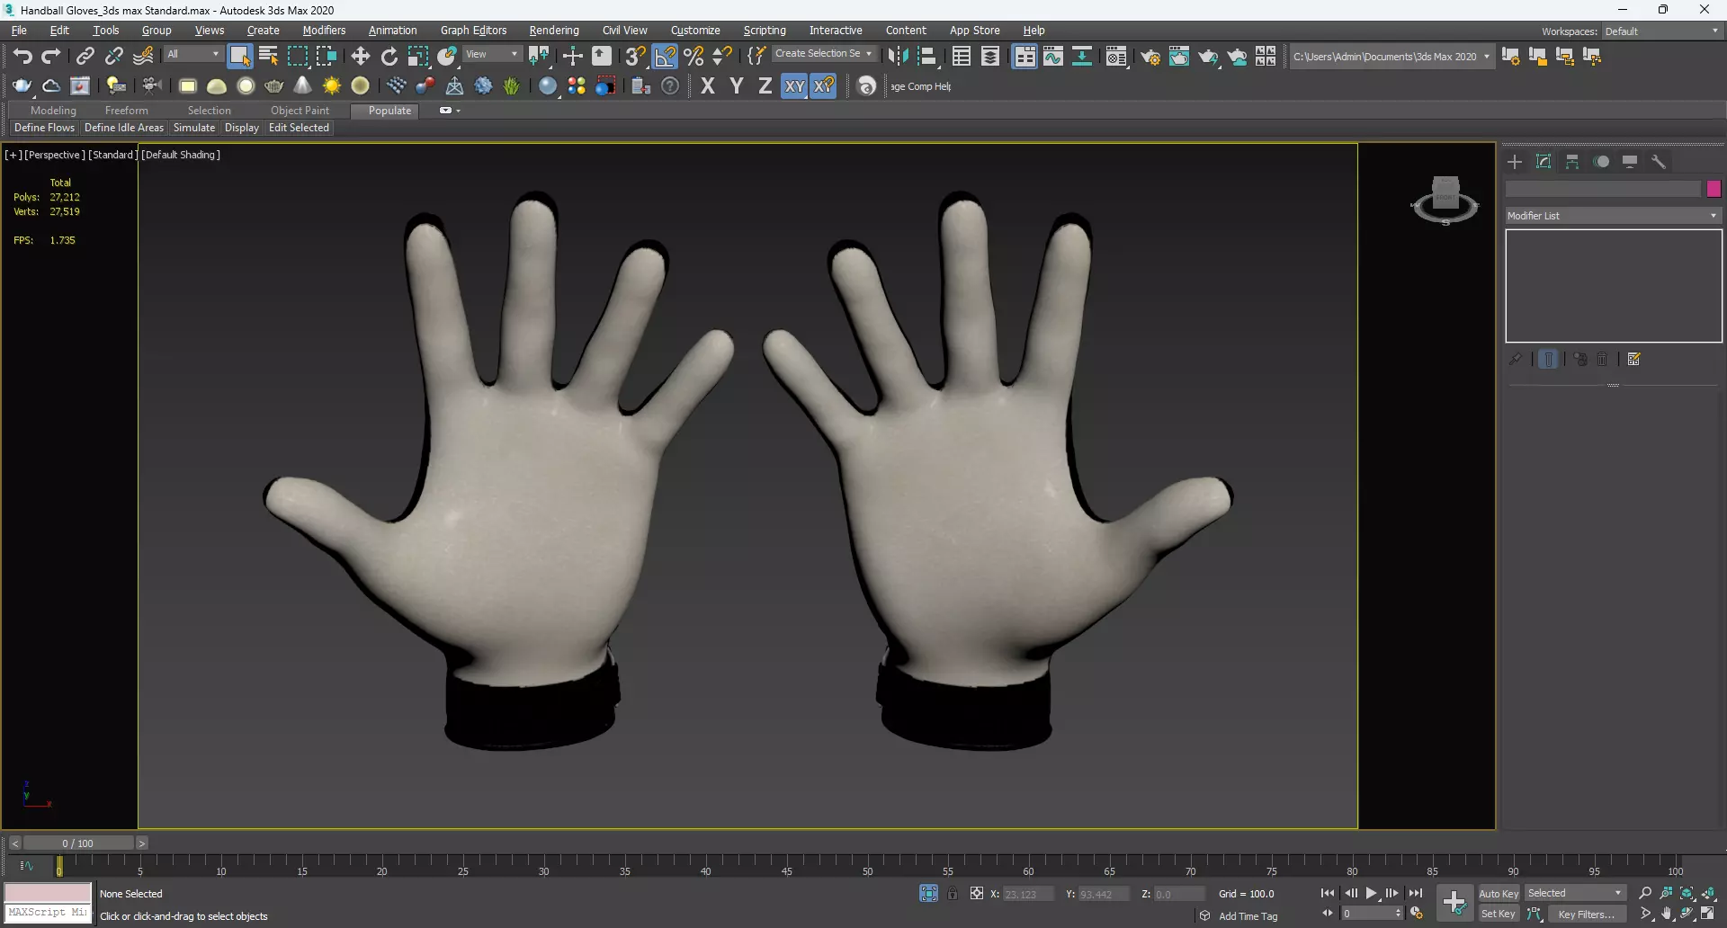Image resolution: width=1727 pixels, height=928 pixels.
Task: Toggle Key Mode in playback controls
Action: (1327, 914)
